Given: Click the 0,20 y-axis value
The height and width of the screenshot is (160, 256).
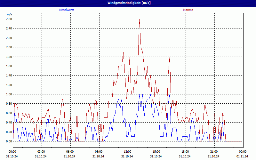Looking at the screenshot, I should (9, 132).
